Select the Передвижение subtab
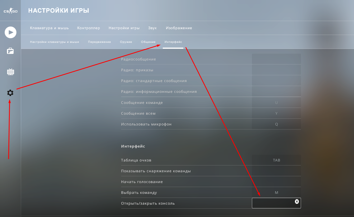 pyautogui.click(x=99, y=42)
